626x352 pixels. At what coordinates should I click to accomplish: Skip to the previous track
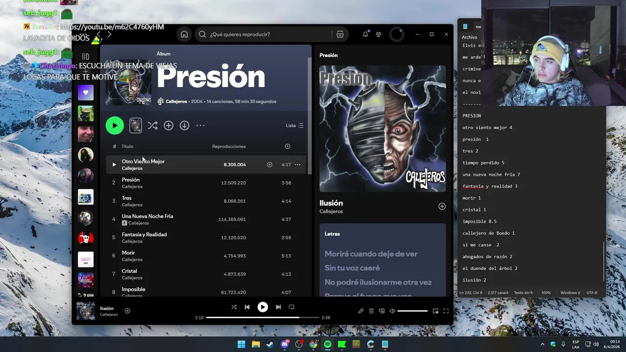click(x=247, y=307)
